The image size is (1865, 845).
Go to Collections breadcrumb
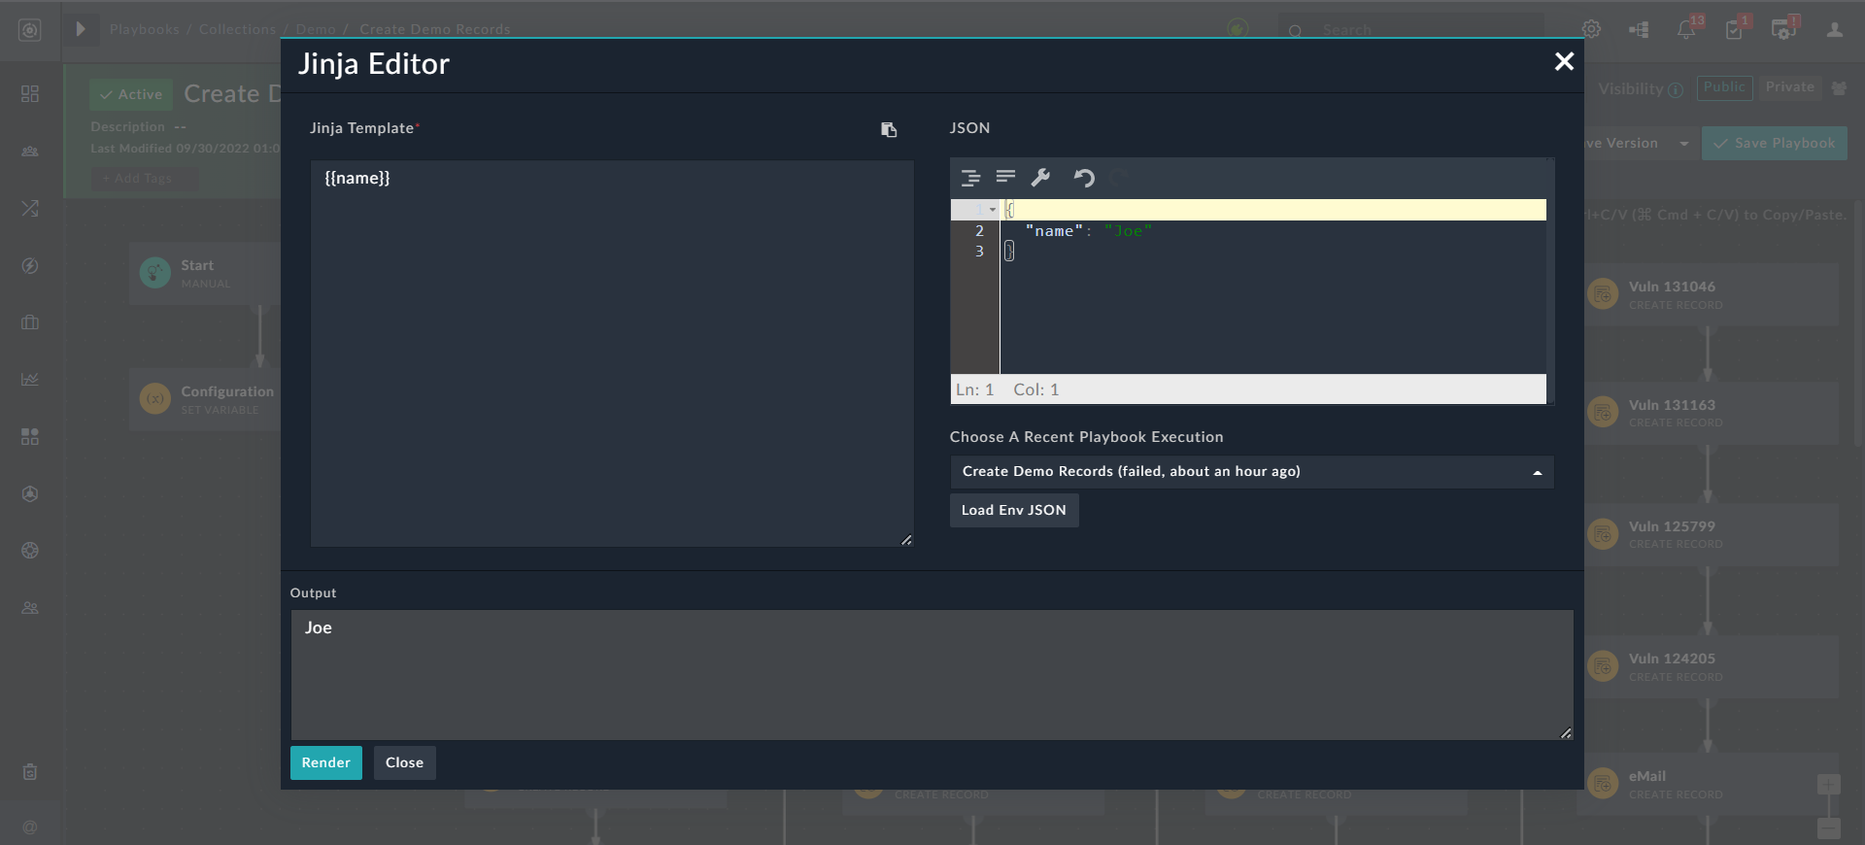238,29
